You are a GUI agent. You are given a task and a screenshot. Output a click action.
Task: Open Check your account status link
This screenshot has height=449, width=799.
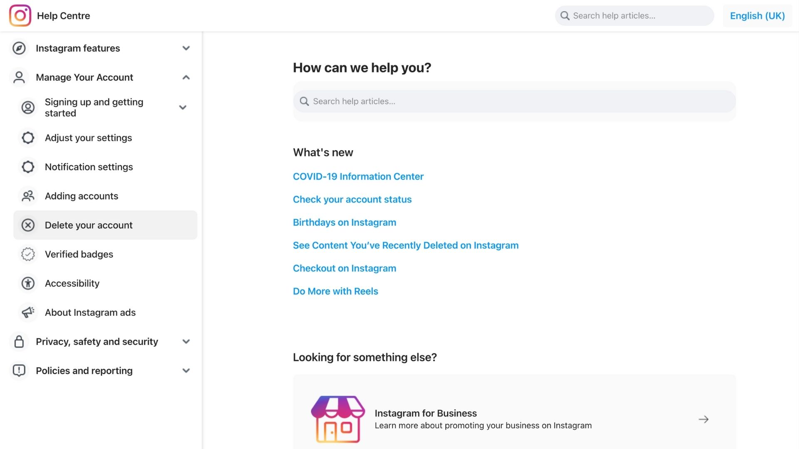tap(352, 200)
